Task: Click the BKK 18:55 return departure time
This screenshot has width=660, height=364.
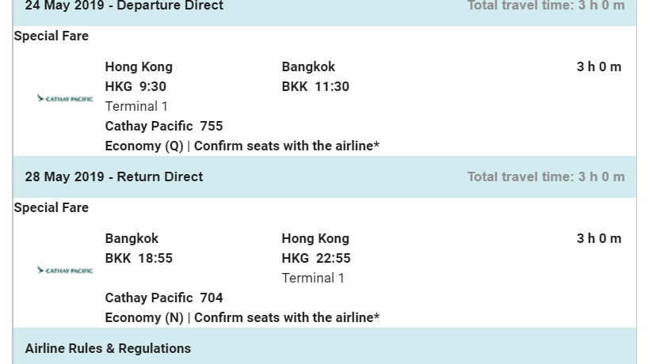Action: pos(139,259)
